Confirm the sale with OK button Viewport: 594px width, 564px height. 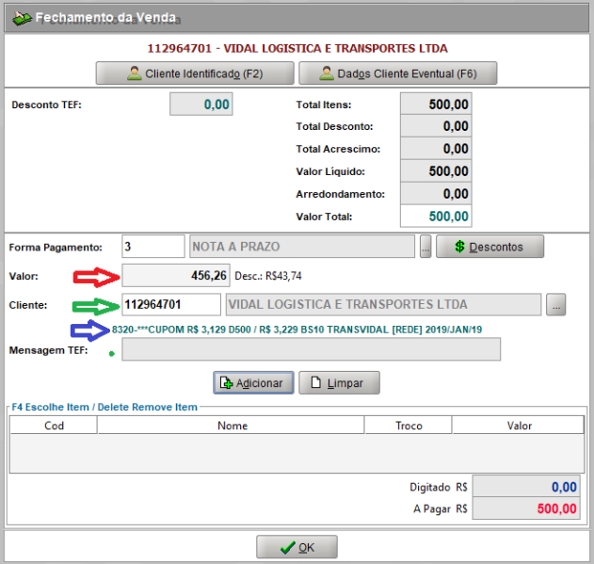297,547
